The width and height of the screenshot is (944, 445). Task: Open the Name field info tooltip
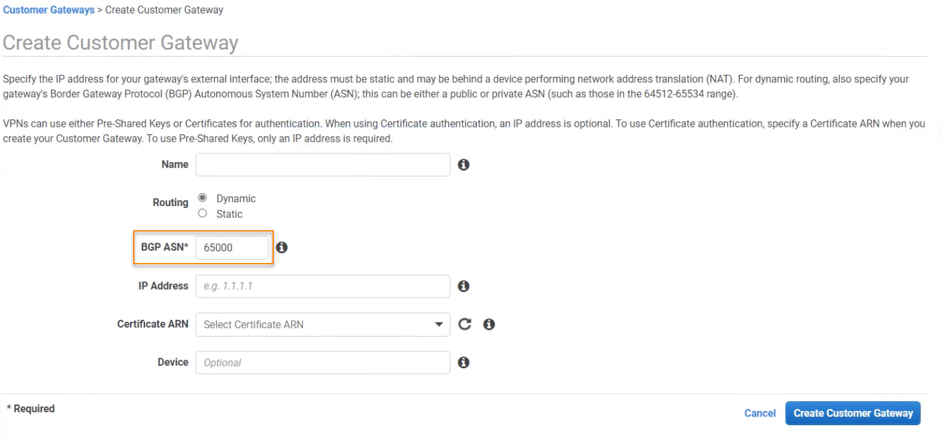click(x=463, y=164)
